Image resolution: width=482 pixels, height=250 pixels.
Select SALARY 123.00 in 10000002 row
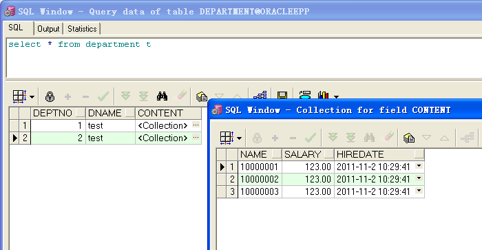pyautogui.click(x=308, y=179)
